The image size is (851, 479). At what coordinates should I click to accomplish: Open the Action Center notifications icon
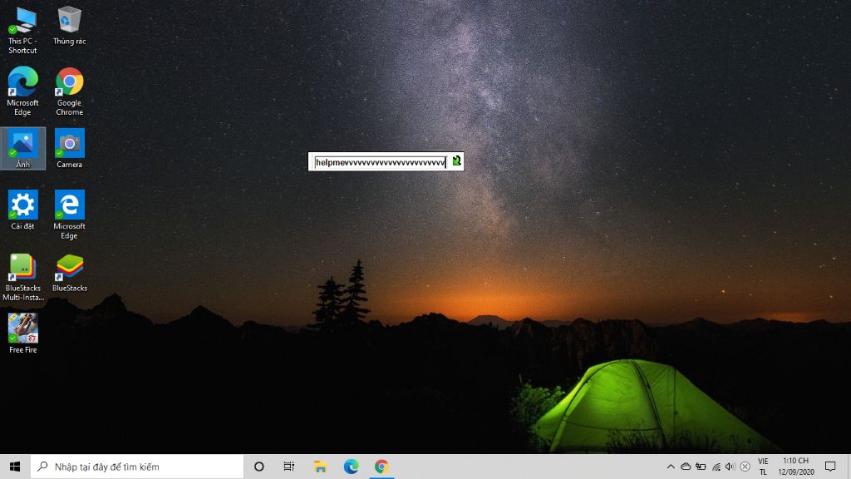[830, 467]
